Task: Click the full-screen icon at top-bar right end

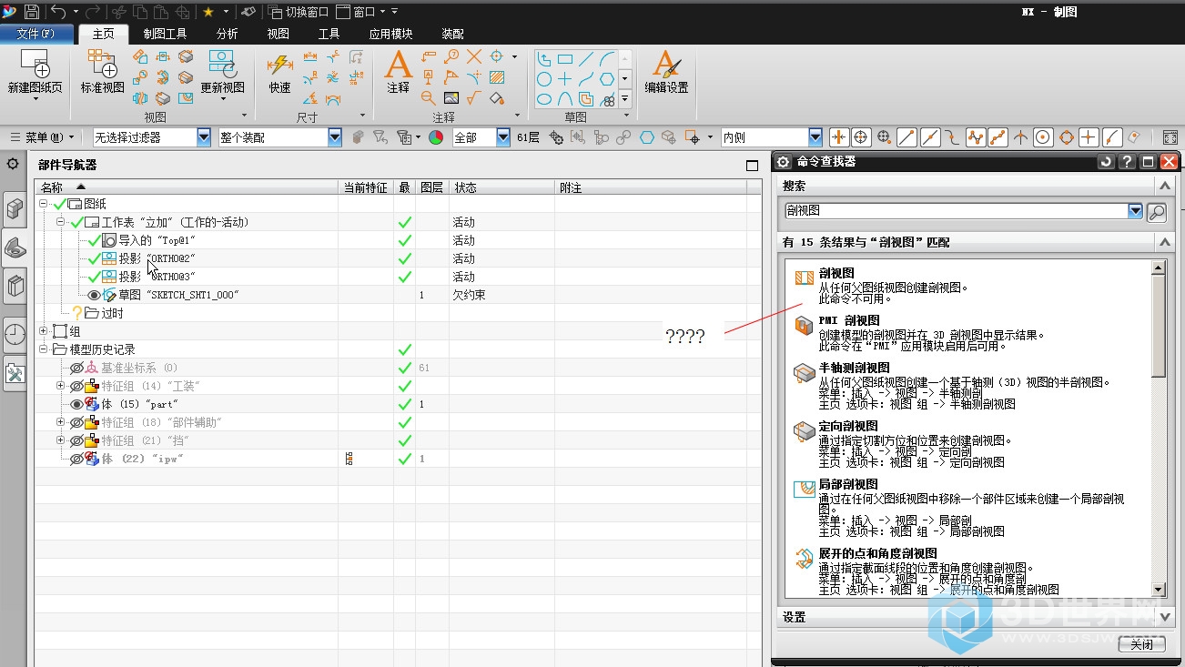Action: [1170, 137]
